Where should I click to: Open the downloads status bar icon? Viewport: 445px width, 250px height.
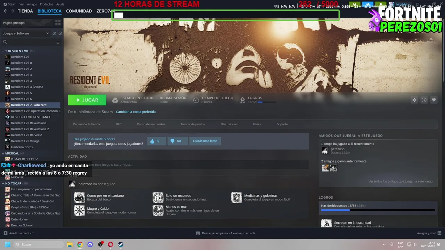point(198,233)
